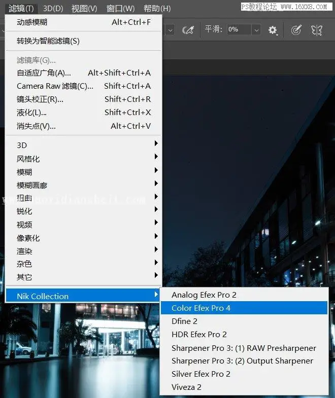Expand the 锐化 submenu
This screenshot has width=335, height=398.
[84, 211]
